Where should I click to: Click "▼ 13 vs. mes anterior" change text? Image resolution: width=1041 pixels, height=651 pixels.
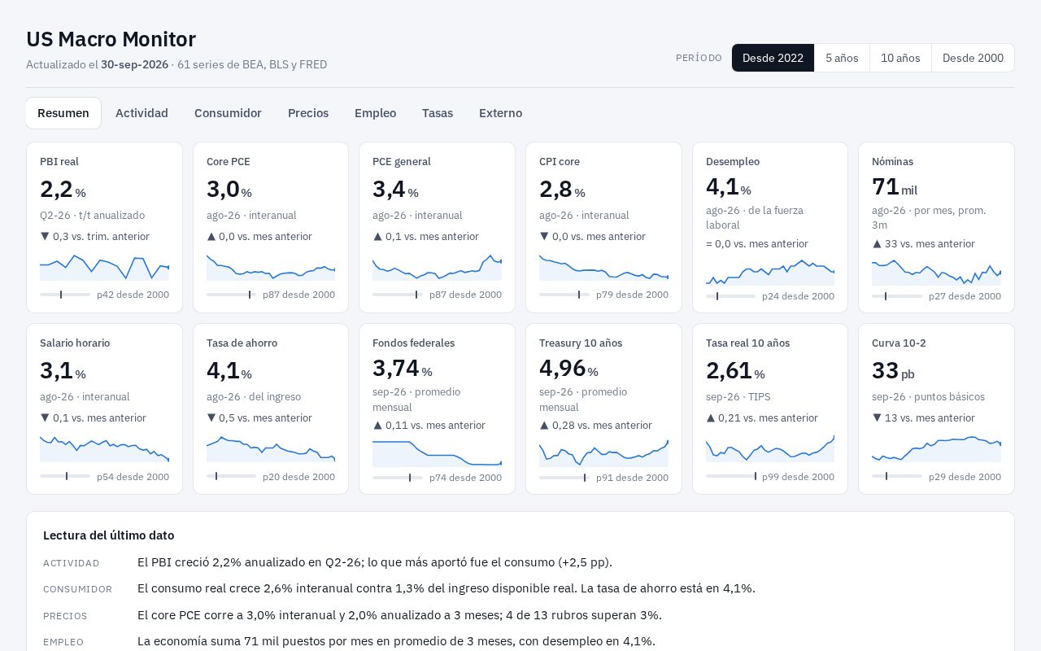pyautogui.click(x=923, y=418)
